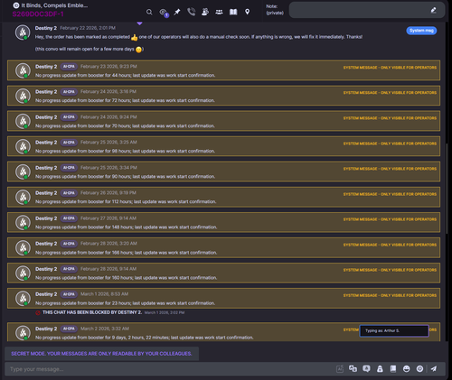Click avatar on the 44 hours message
The height and width of the screenshot is (380, 452).
[23, 70]
